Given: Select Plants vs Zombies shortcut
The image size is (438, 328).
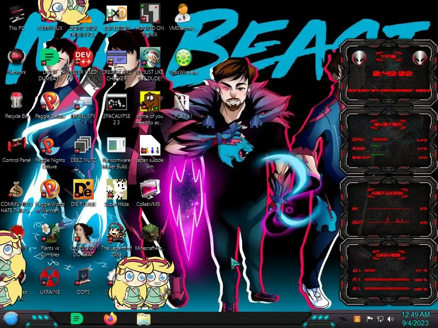Looking at the screenshot, I should point(50,240).
